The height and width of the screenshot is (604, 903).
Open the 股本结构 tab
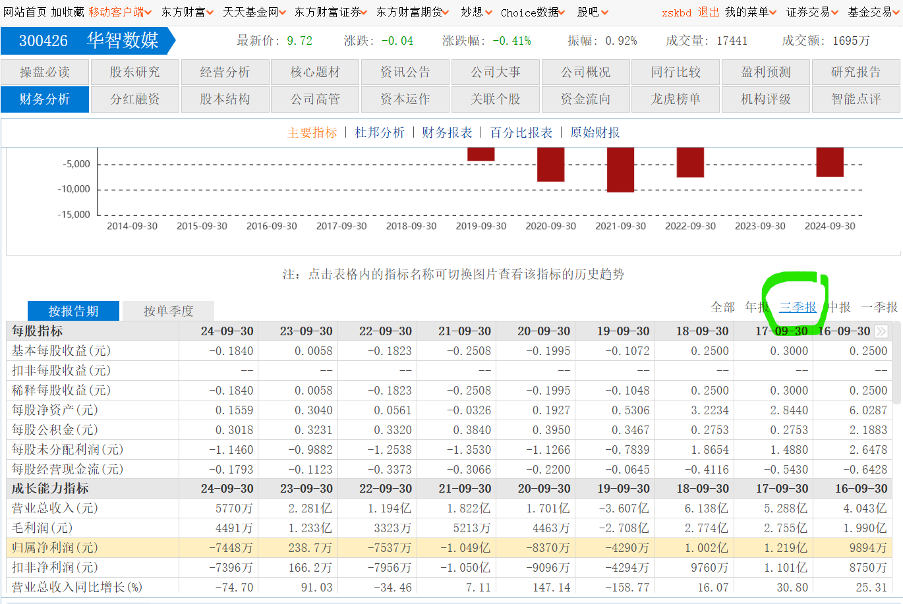pos(225,99)
